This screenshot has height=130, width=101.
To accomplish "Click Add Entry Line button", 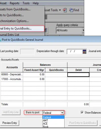I will click(x=11, y=112).
